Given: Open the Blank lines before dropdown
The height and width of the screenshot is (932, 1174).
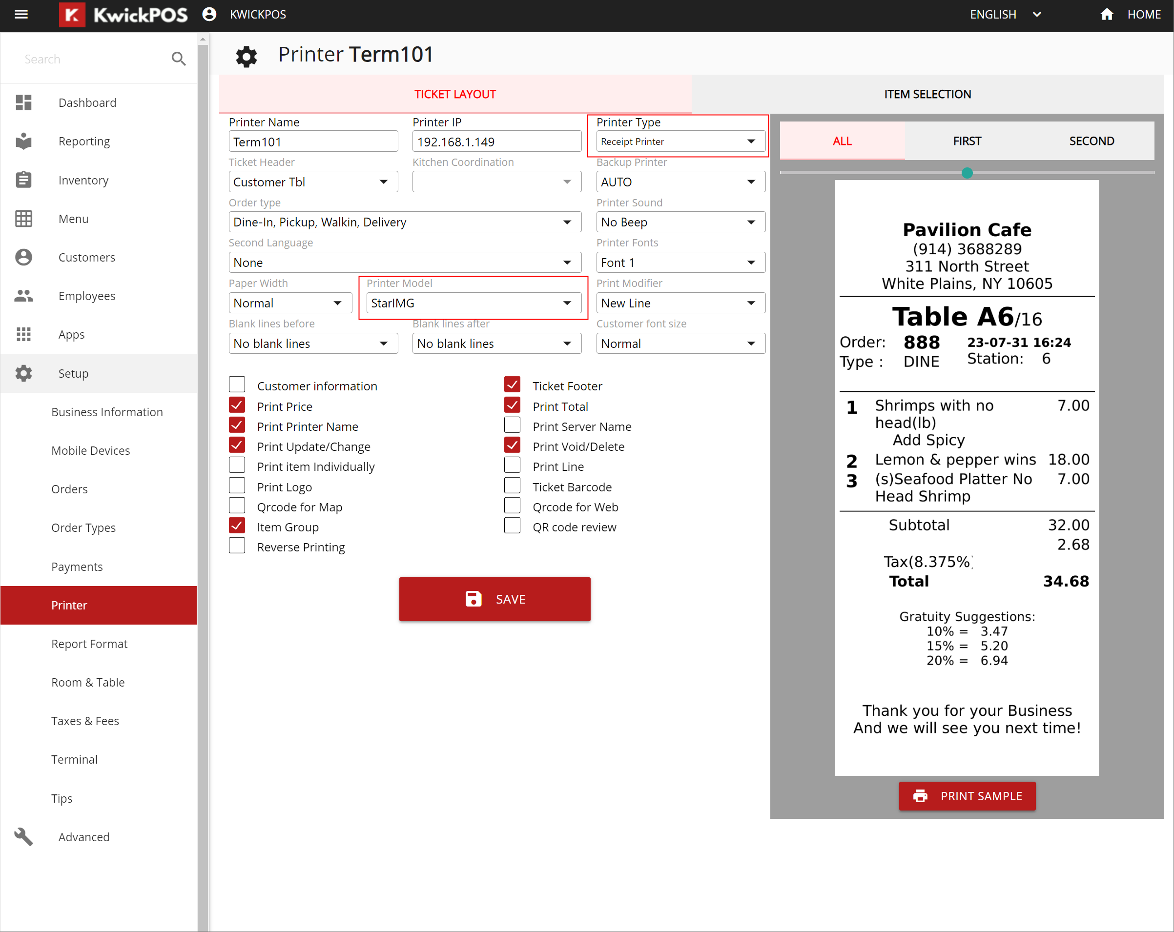Looking at the screenshot, I should [313, 344].
